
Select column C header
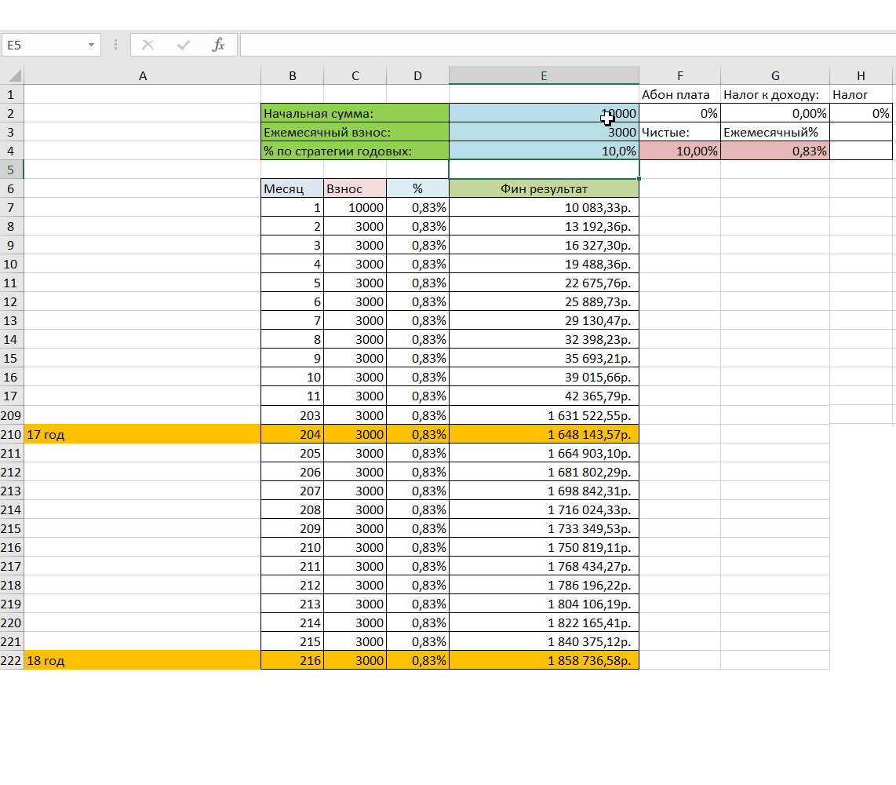pos(355,75)
